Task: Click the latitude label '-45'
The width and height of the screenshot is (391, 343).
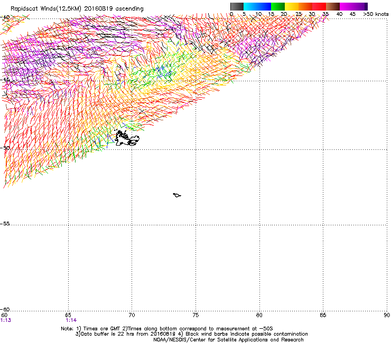Action: tap(5, 80)
